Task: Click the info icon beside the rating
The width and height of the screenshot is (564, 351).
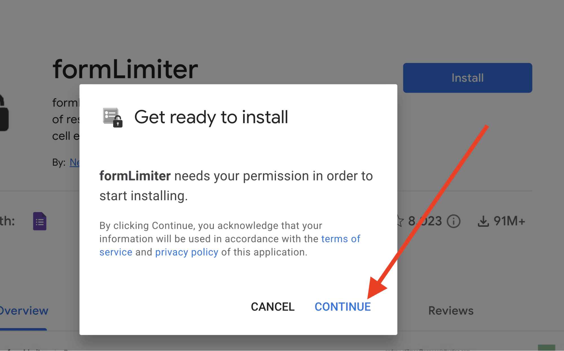Action: 453,221
